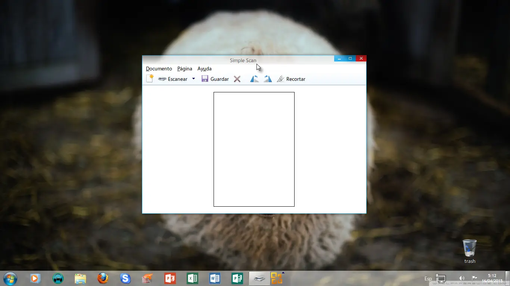Open the notification flag tray icon

click(474, 278)
